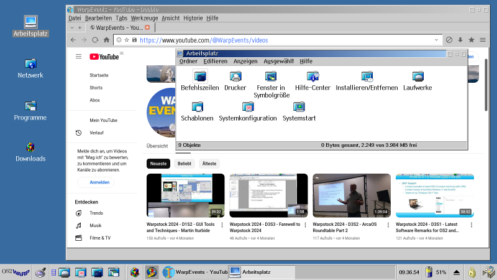Click the browser URL address field
Screen dimensions: 497x280
point(277,40)
